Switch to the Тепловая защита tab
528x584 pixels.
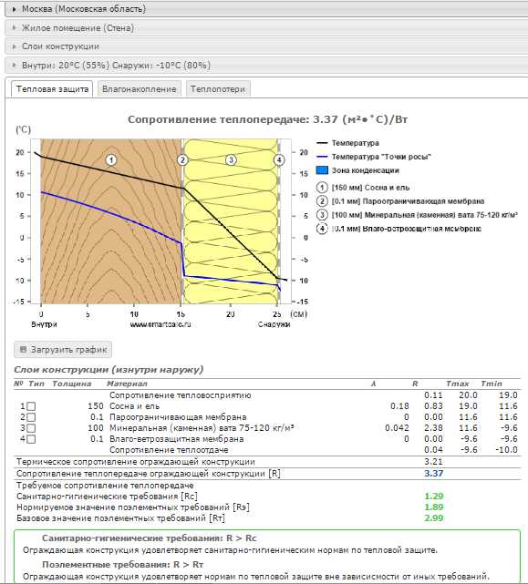pyautogui.click(x=52, y=89)
